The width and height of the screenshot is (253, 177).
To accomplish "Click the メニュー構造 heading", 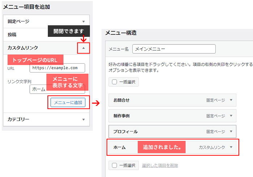I will click(x=121, y=33).
